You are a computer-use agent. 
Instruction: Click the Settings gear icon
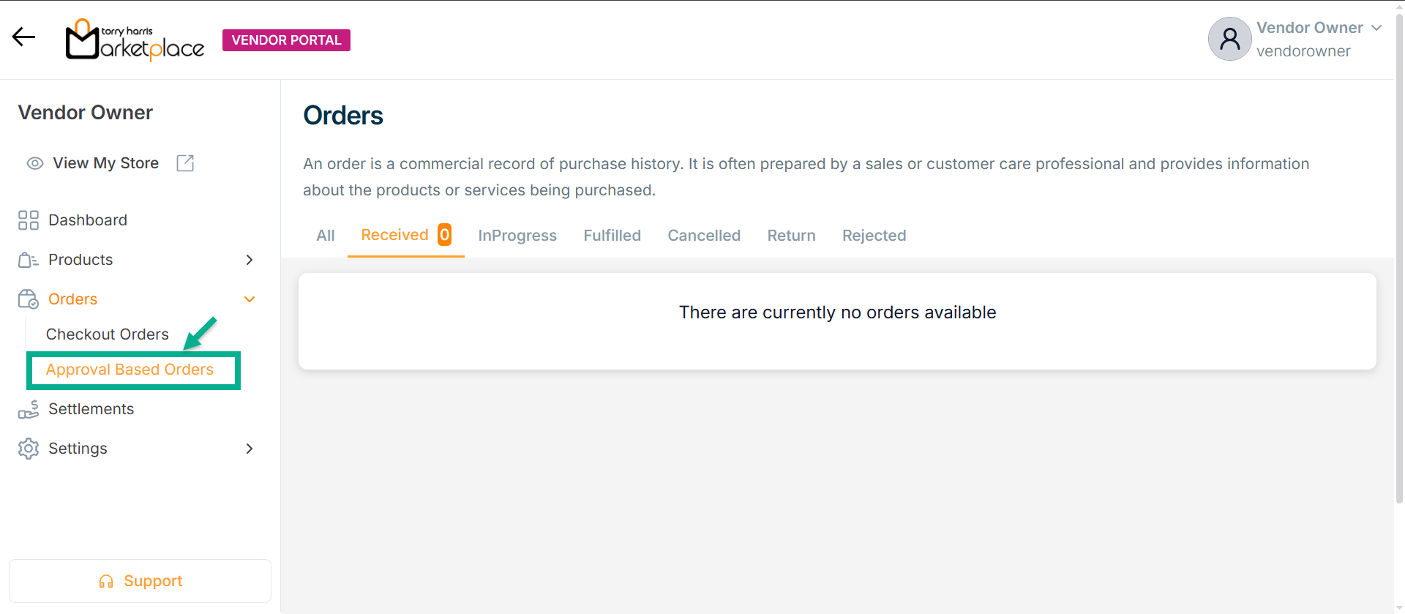pyautogui.click(x=29, y=449)
